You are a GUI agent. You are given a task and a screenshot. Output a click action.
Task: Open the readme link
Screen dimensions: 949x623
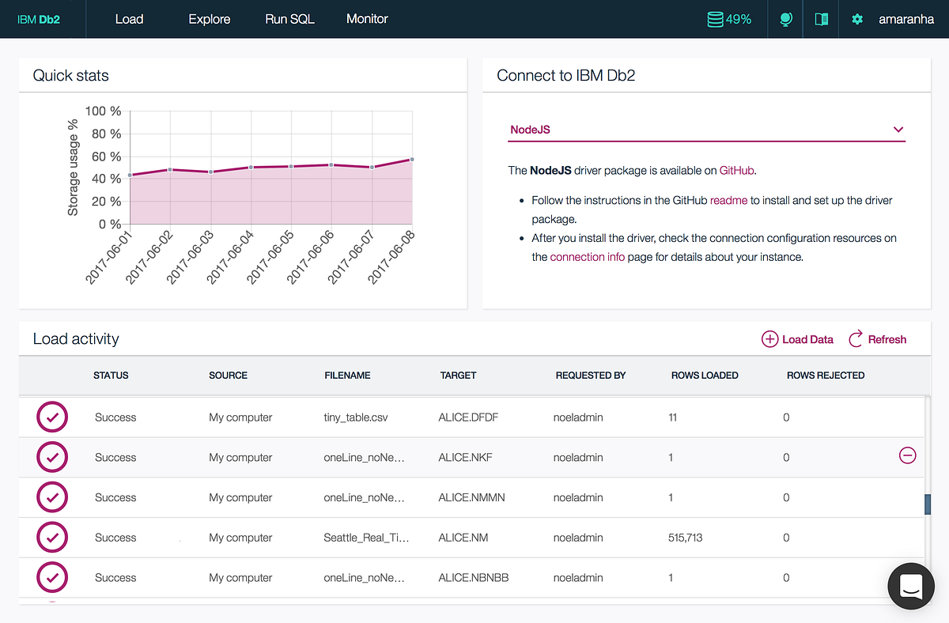click(x=728, y=200)
